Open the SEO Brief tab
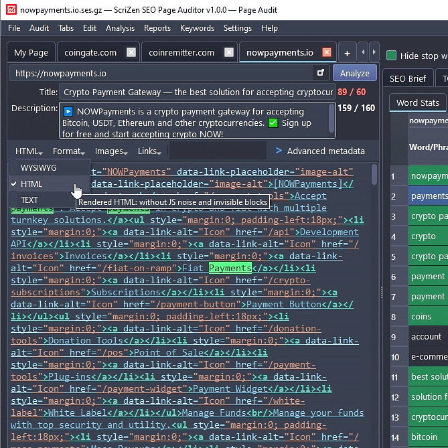This screenshot has width=448, height=448. point(408,78)
